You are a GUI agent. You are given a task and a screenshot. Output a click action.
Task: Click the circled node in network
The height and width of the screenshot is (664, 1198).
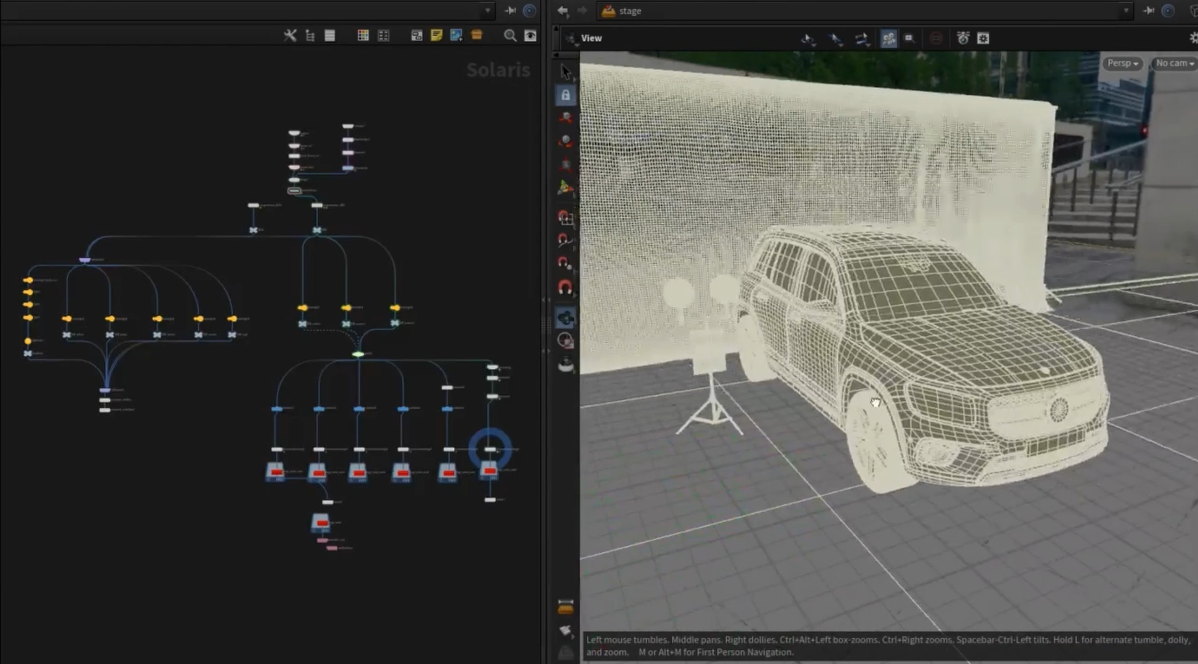(x=490, y=450)
